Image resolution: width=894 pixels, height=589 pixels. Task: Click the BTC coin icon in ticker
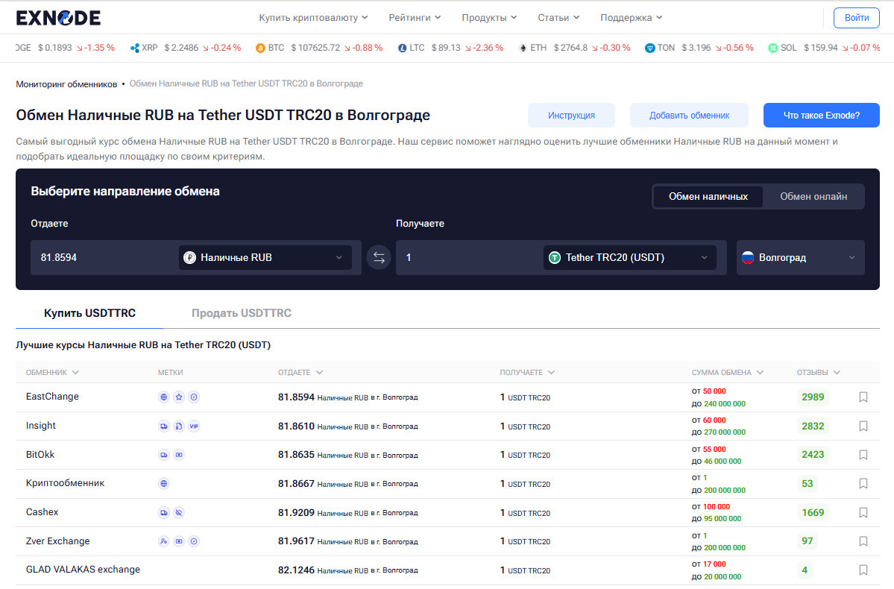260,48
